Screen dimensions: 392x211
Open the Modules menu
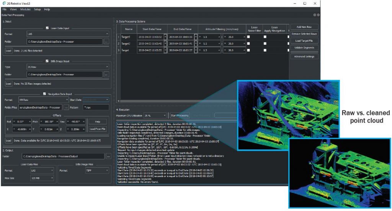26,9
